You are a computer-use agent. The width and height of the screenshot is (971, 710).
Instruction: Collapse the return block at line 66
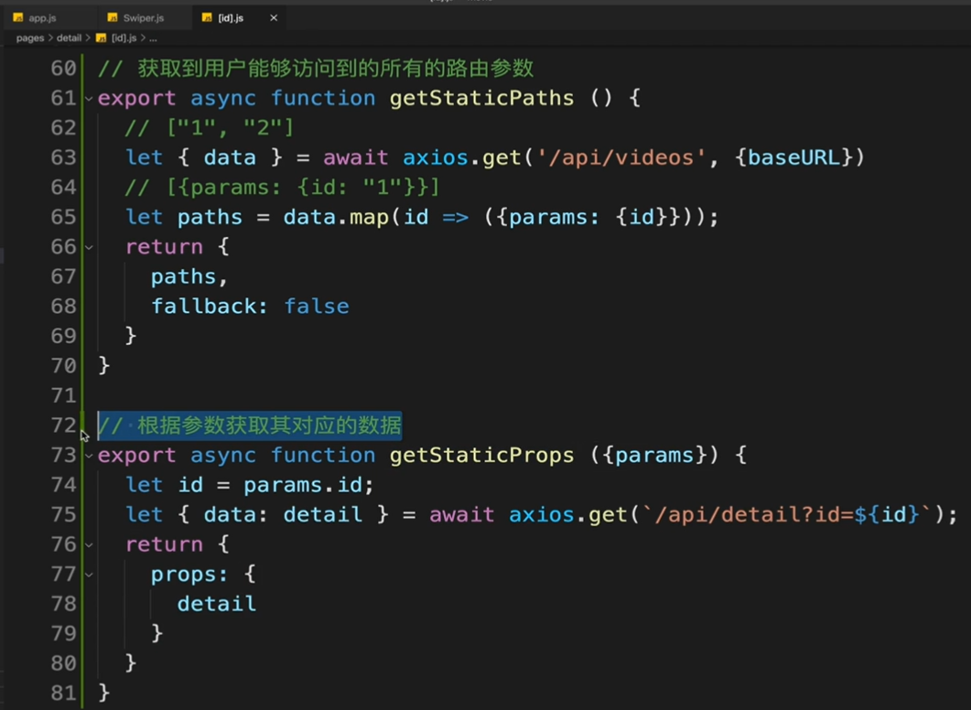tap(89, 247)
